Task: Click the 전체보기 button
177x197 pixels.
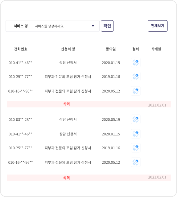Action: [x=158, y=26]
